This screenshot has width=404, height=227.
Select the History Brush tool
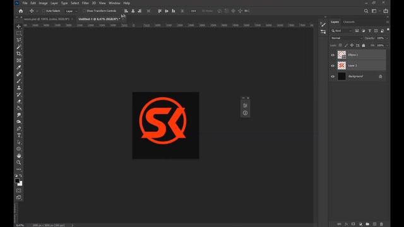point(19,95)
